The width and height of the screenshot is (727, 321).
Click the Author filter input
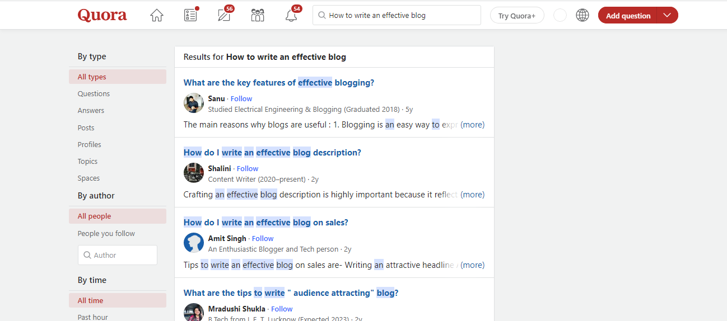point(118,255)
